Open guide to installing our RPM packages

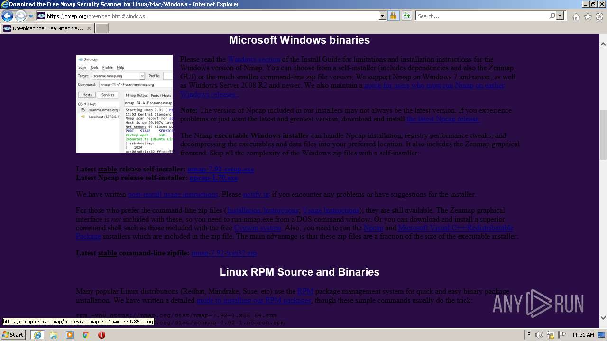point(254,300)
